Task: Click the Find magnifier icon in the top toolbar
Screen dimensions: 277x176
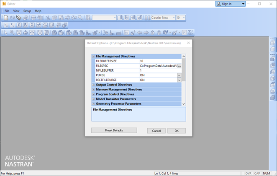Action: tap(80, 18)
